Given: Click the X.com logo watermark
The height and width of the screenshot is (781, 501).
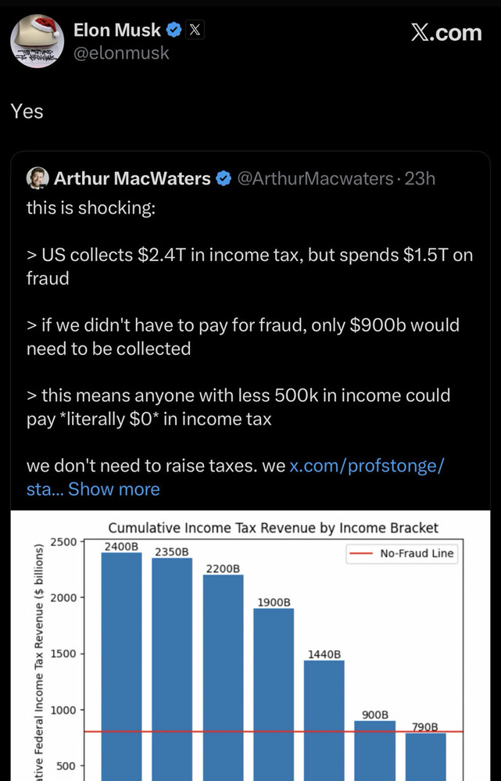Looking at the screenshot, I should (447, 33).
